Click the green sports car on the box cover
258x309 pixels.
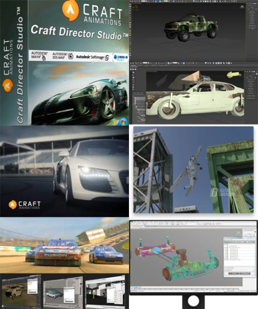pos(80,102)
